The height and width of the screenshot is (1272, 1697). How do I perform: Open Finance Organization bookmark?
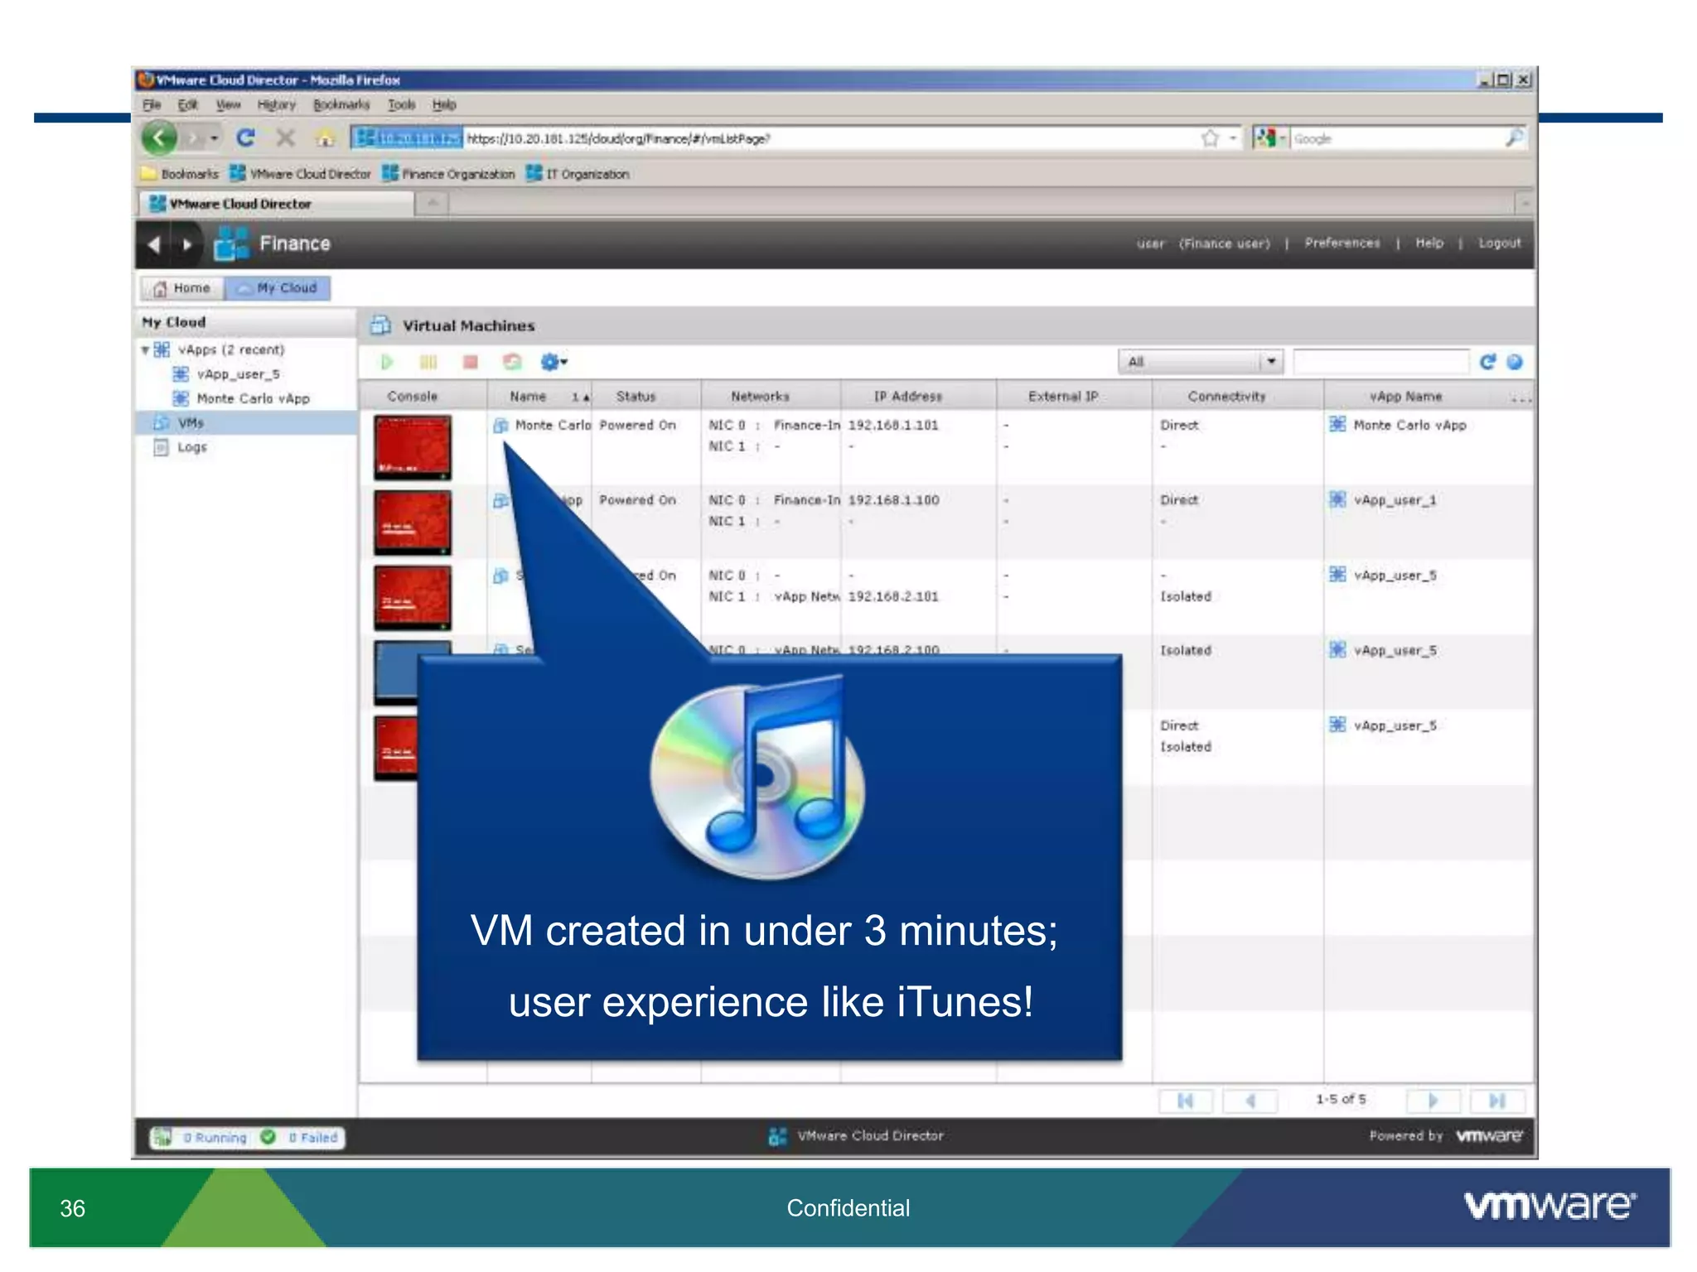click(448, 174)
